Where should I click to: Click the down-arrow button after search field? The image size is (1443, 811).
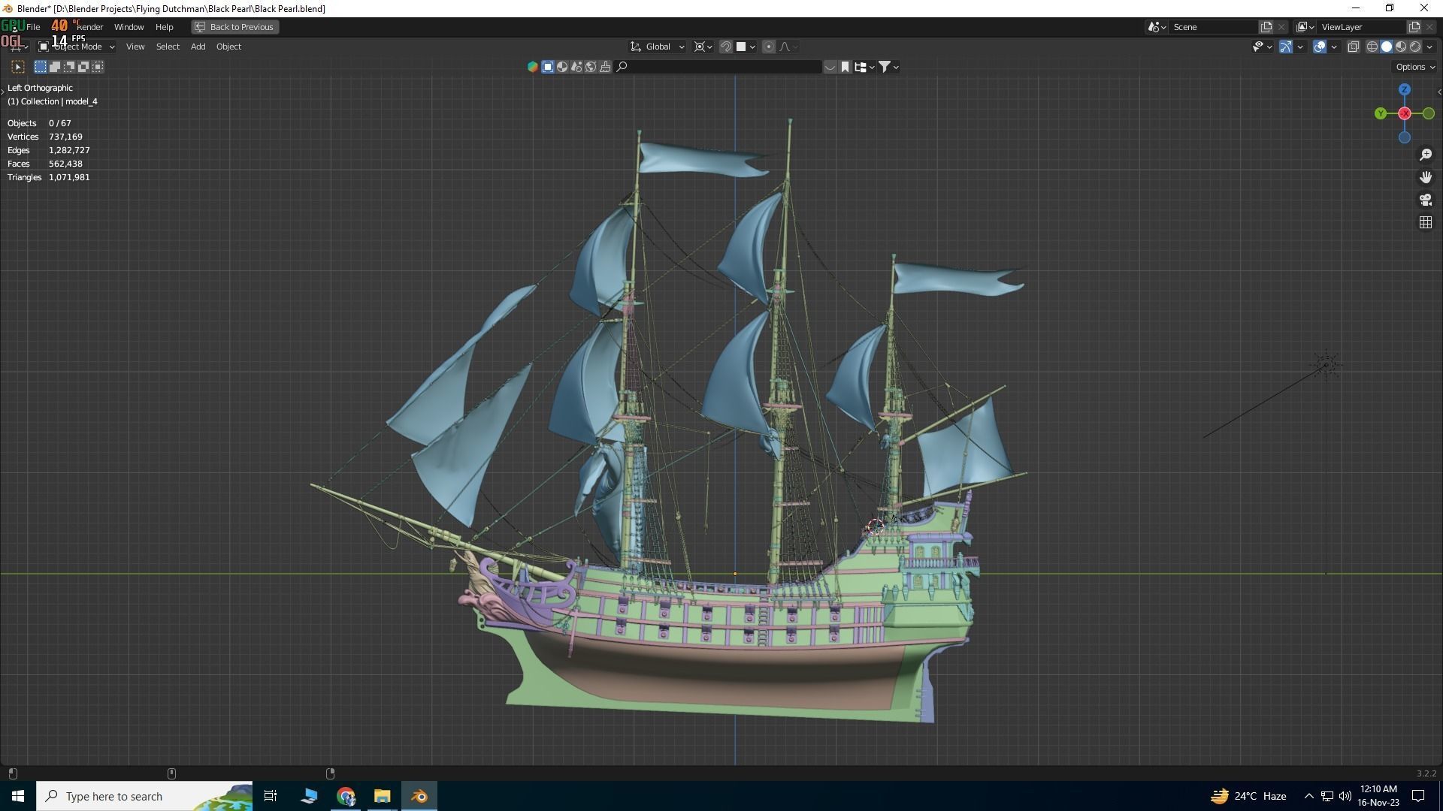point(830,67)
